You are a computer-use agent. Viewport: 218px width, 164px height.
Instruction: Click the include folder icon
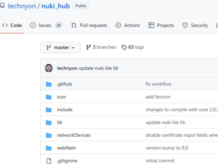coord(49,110)
